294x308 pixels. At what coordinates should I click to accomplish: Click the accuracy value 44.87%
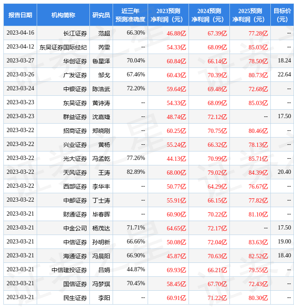(136, 269)
